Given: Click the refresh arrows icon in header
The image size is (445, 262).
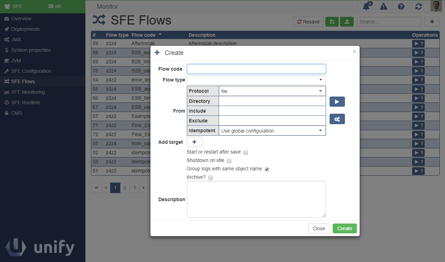Looking at the screenshot, I should (x=418, y=6).
